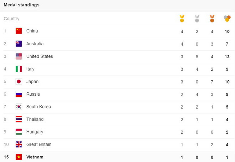Select the Vietnam row name
The width and height of the screenshot is (235, 162).
(35, 157)
